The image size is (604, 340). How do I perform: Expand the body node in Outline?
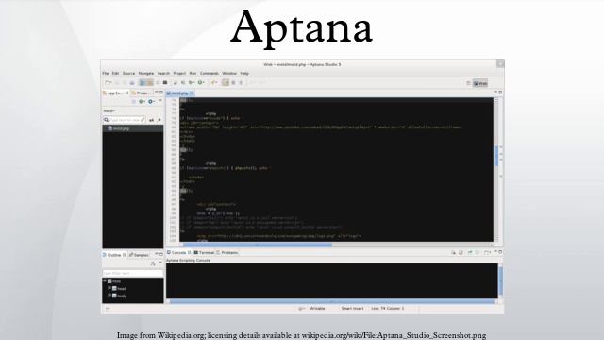click(x=109, y=296)
